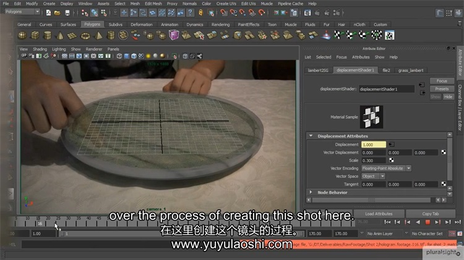Click the Presets button
The height and width of the screenshot is (260, 464).
[441, 89]
